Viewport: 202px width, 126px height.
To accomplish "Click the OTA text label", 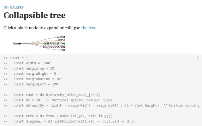I will (x=61, y=50).
